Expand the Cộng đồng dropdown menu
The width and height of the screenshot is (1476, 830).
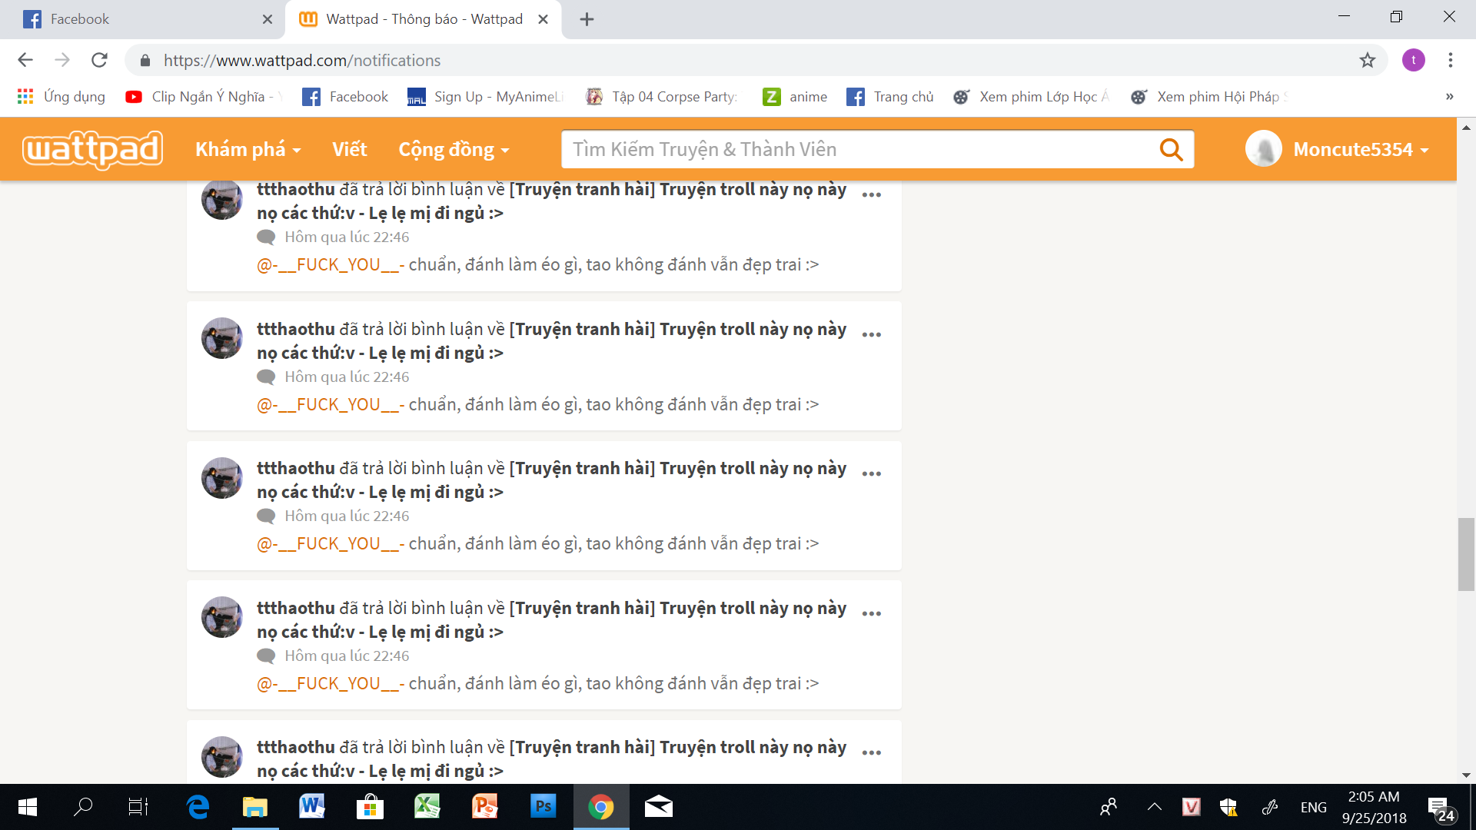pyautogui.click(x=453, y=149)
